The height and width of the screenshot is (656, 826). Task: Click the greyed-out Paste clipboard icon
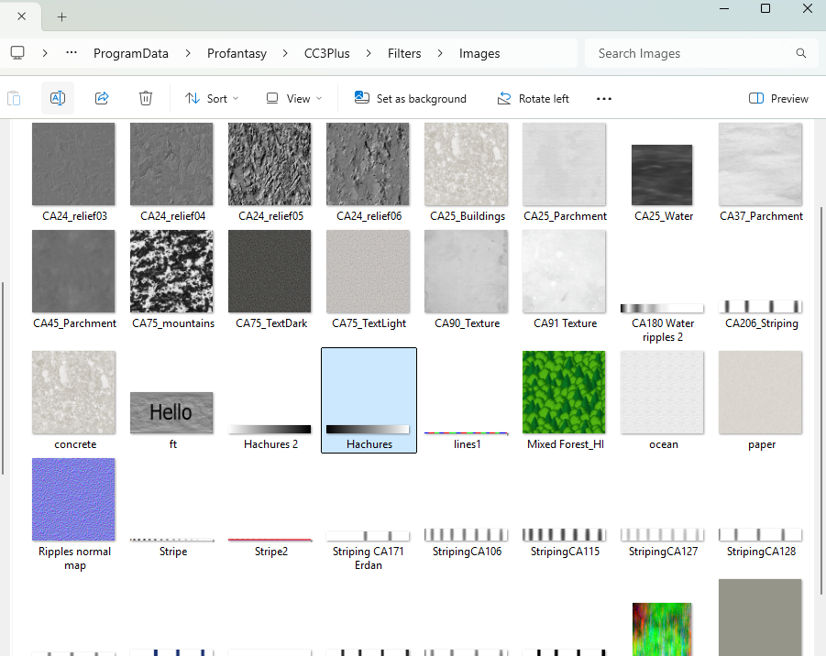click(x=14, y=98)
